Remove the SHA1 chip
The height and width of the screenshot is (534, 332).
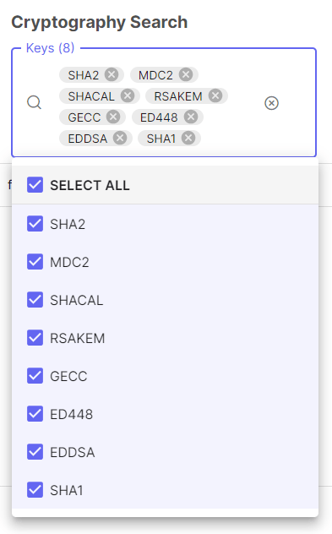pos(188,139)
